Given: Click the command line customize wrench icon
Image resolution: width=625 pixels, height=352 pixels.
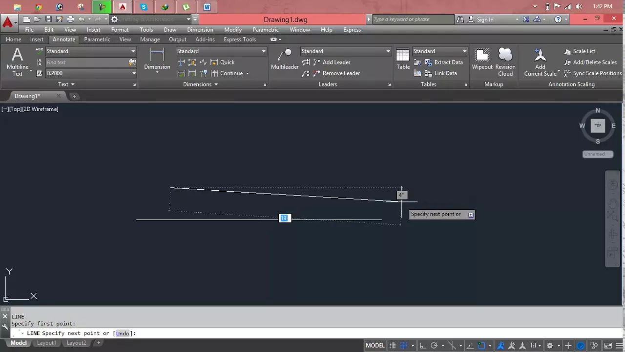Looking at the screenshot, I should [x=5, y=327].
